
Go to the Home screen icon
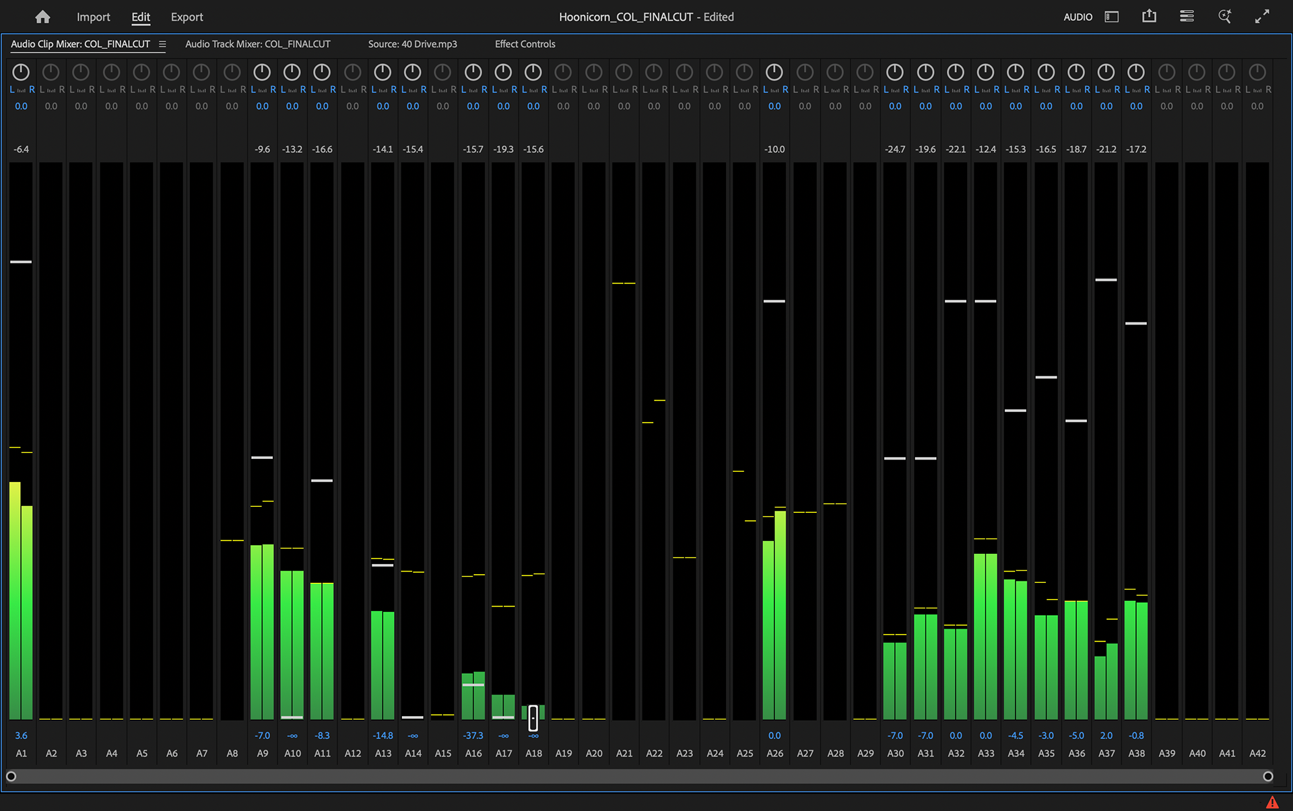[x=42, y=17]
